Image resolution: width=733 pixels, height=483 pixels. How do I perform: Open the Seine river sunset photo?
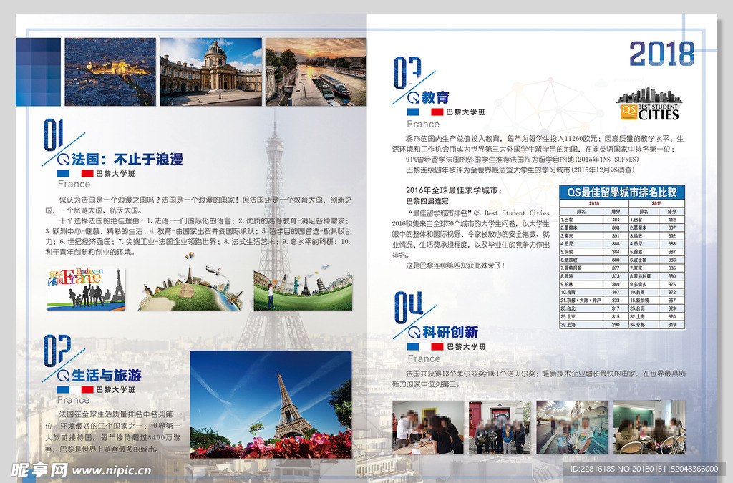tap(316, 72)
